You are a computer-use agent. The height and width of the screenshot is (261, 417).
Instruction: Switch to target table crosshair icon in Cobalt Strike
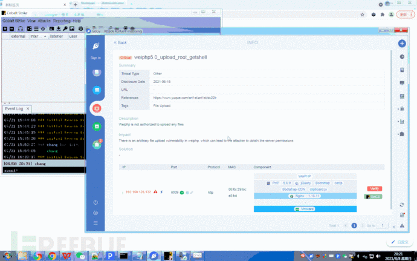pyautogui.click(x=43, y=29)
